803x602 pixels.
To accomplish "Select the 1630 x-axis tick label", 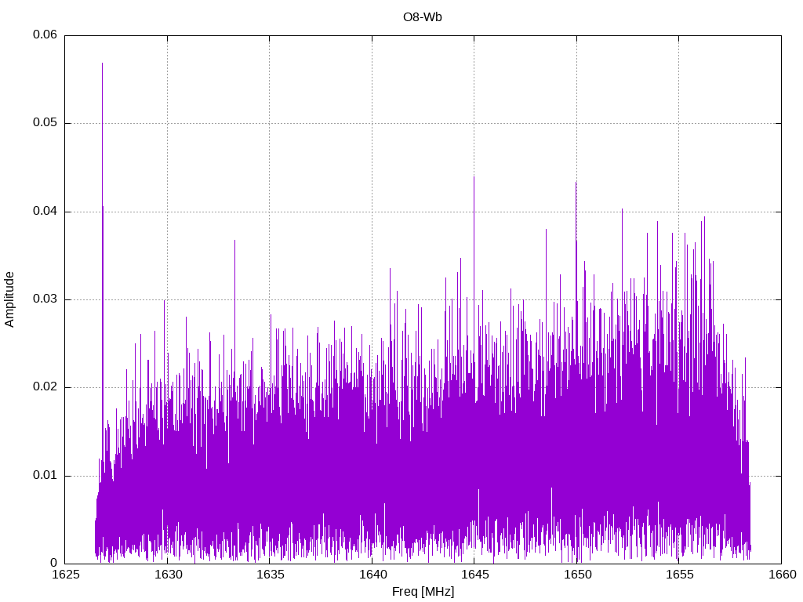I will tap(167, 575).
